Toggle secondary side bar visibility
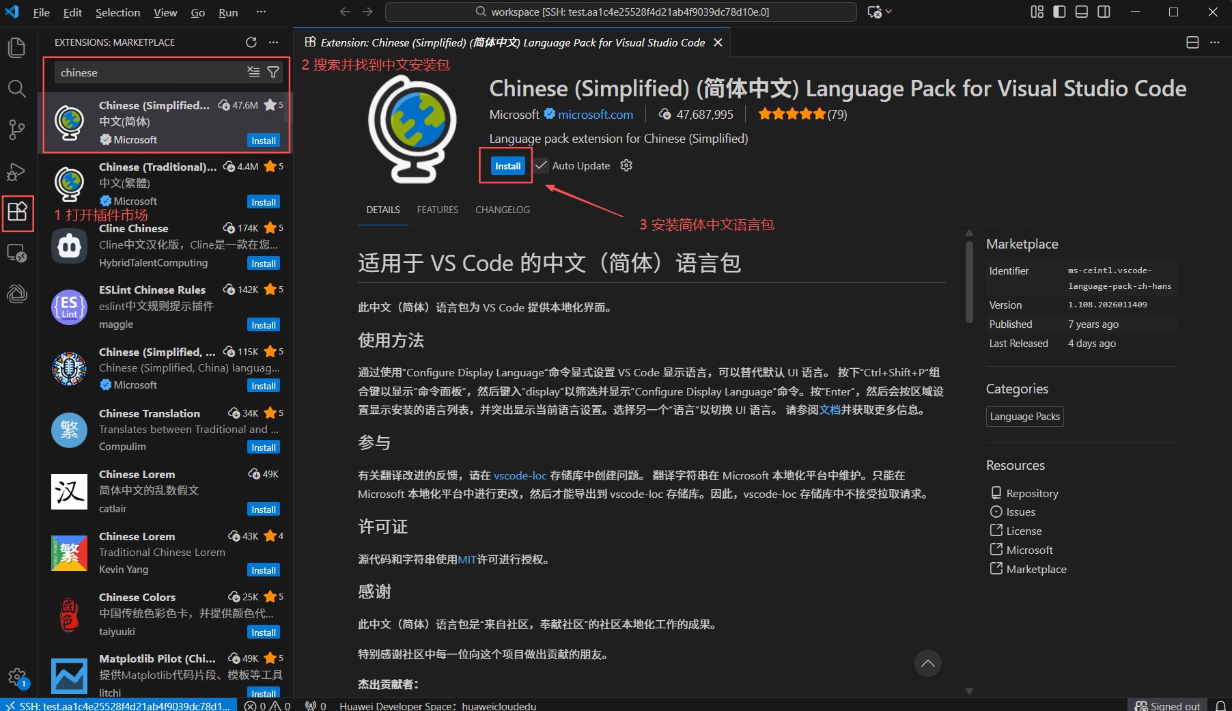Viewport: 1232px width, 711px height. coord(1104,12)
